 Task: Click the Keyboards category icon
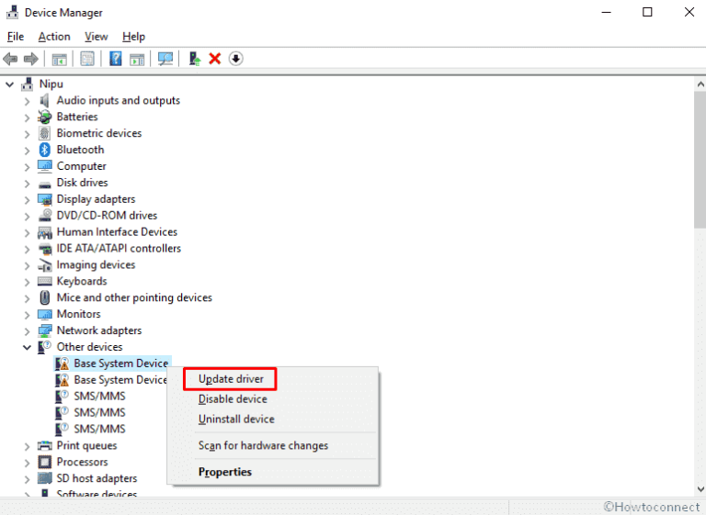44,281
